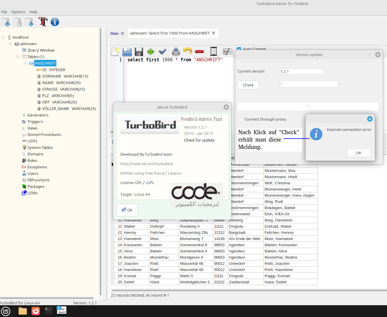Select the System Tables node
Viewport: 387px width, 317px height.
[x=40, y=148]
